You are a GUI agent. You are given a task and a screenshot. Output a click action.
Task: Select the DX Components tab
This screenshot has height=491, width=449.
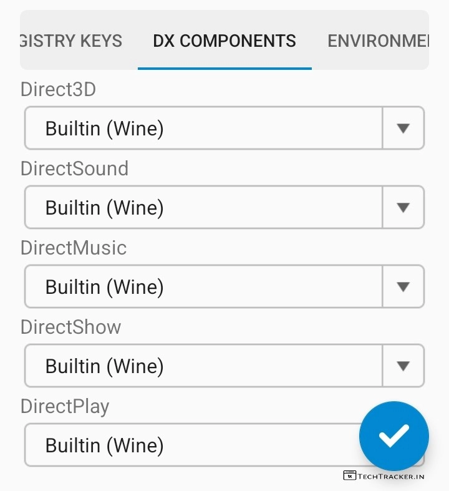point(224,41)
